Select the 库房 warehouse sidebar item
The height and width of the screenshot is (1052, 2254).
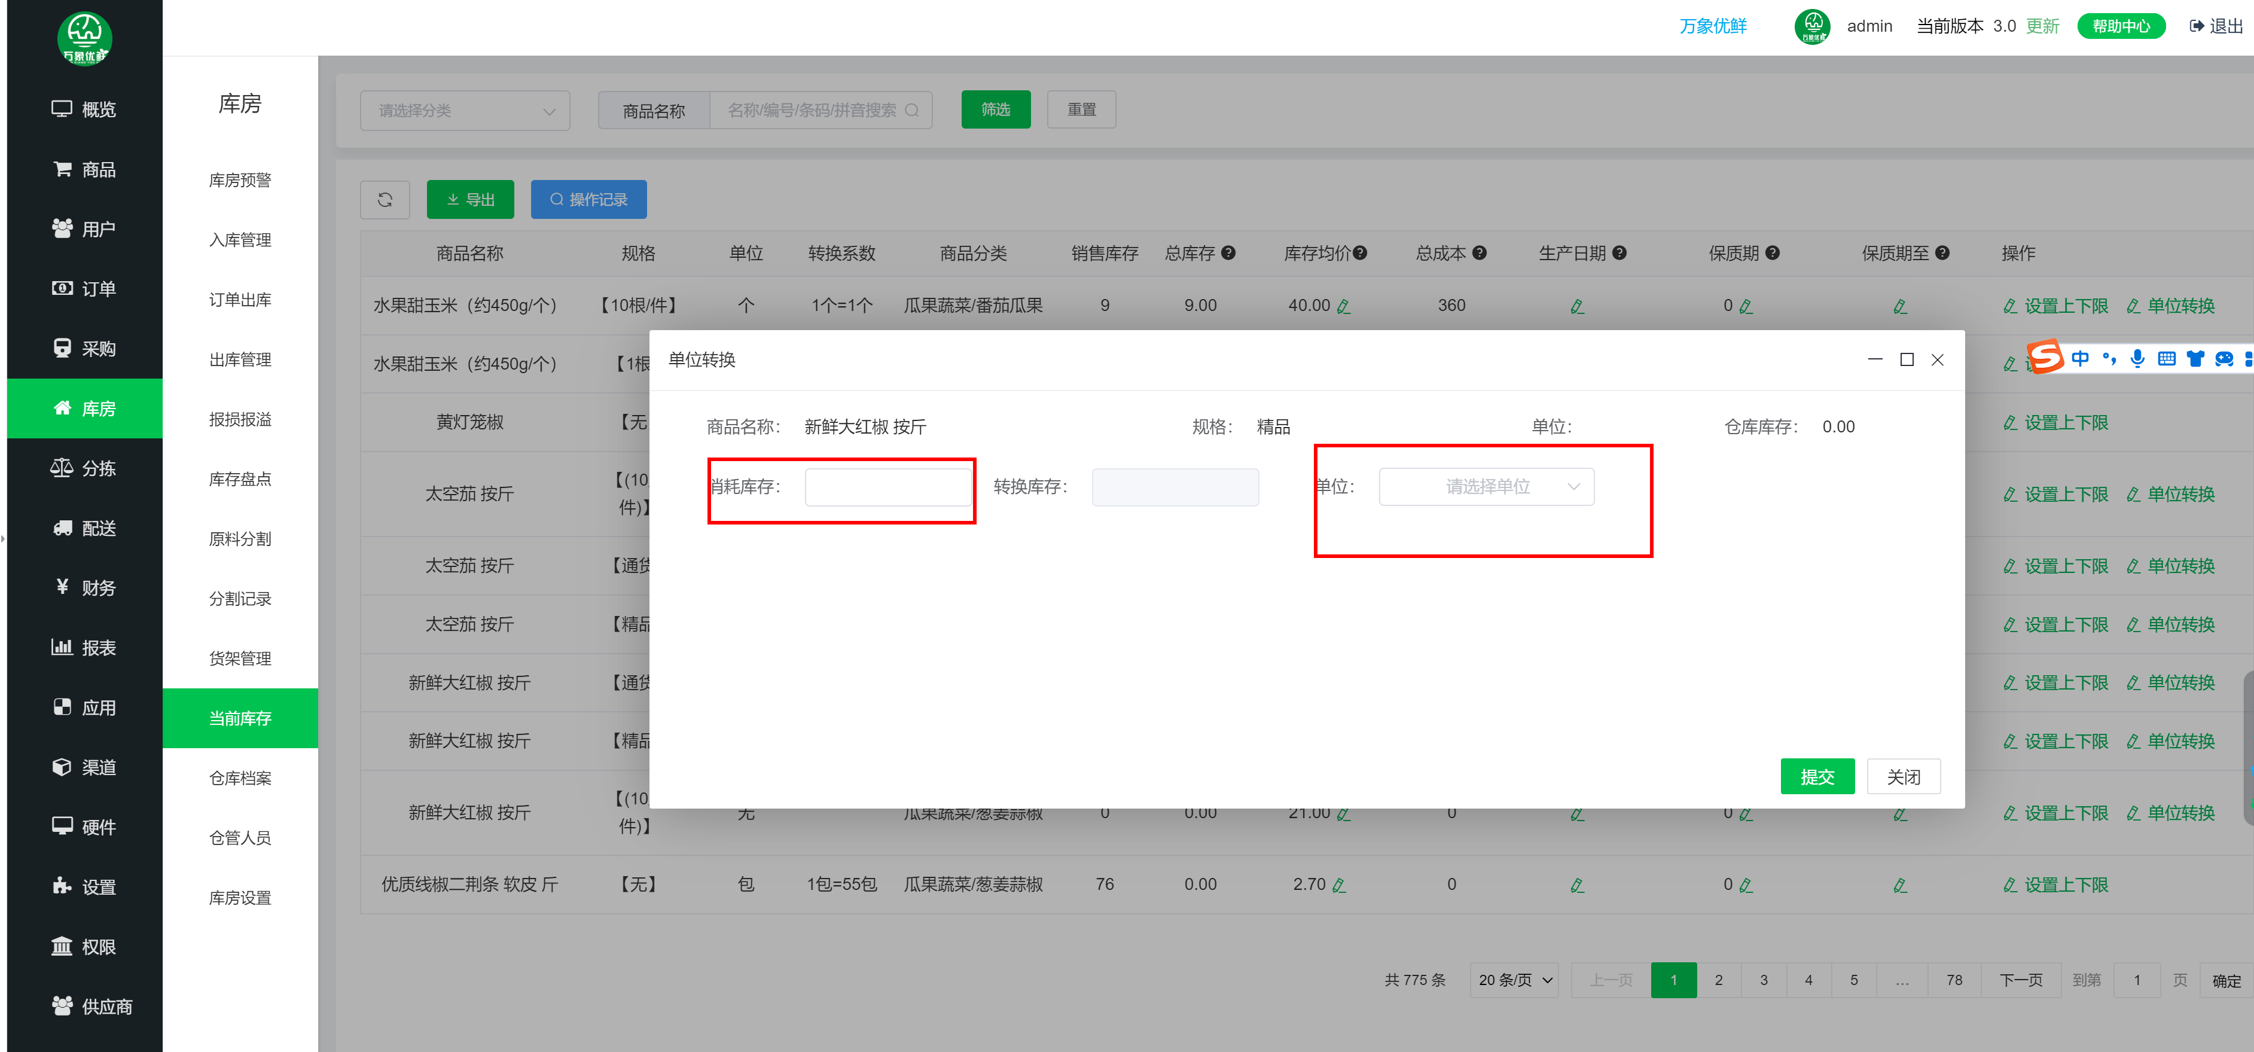[x=84, y=408]
